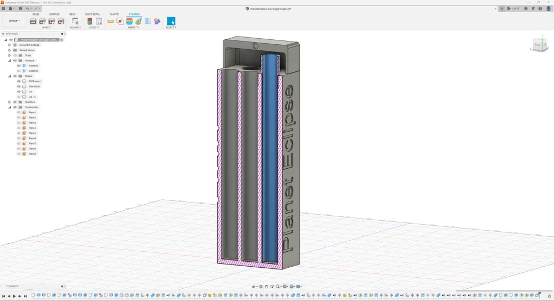Image resolution: width=554 pixels, height=301 pixels.
Task: Expand the Origin folder
Action: tap(9, 55)
